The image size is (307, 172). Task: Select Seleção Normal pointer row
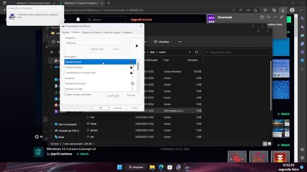coord(100,62)
